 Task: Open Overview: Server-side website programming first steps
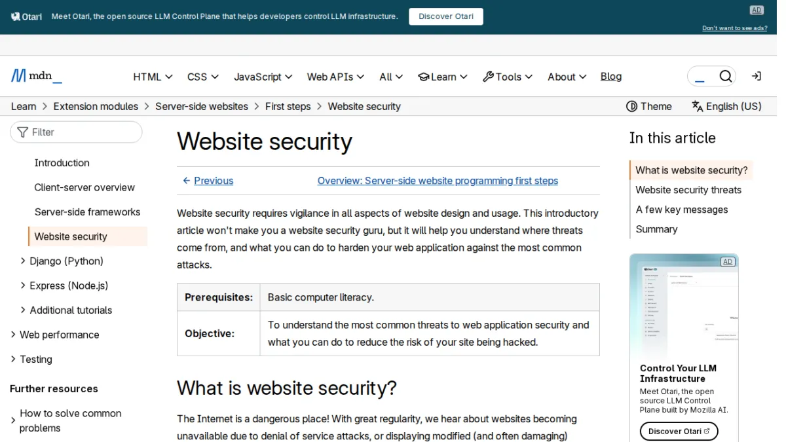[x=438, y=181]
